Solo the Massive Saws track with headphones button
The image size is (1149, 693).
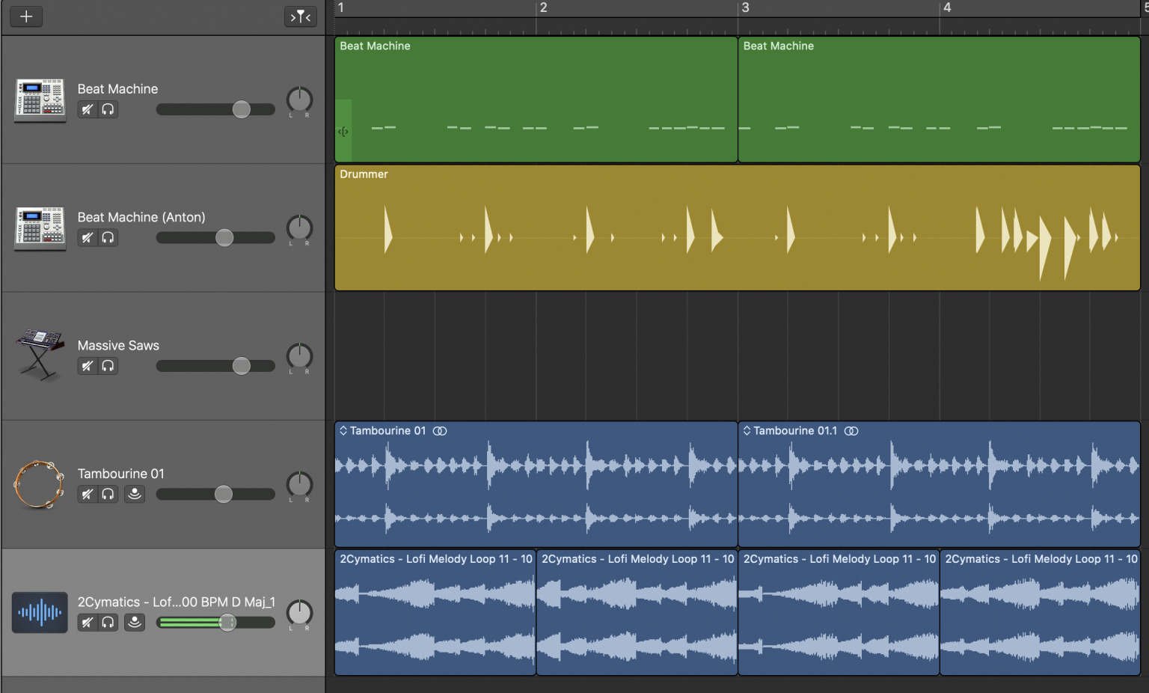point(108,366)
